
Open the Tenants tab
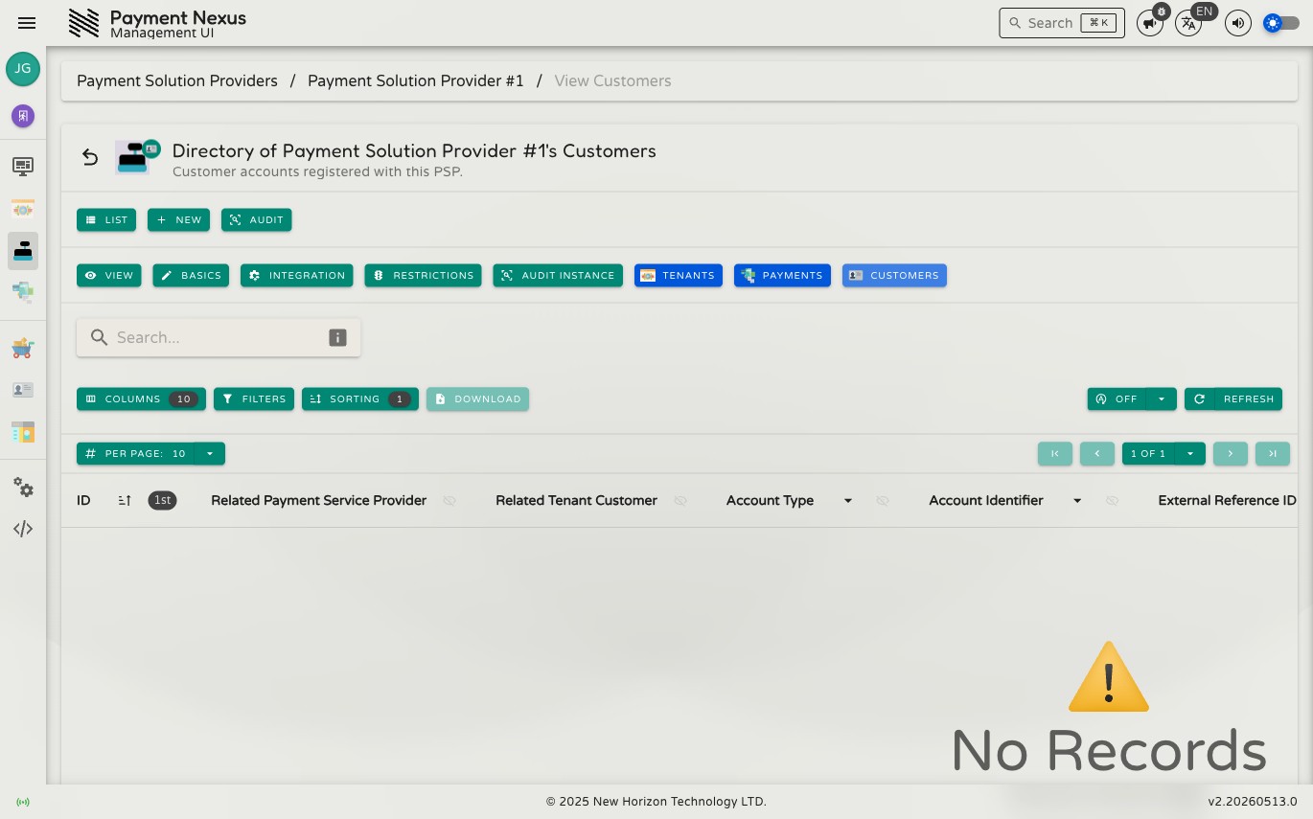coord(679,276)
